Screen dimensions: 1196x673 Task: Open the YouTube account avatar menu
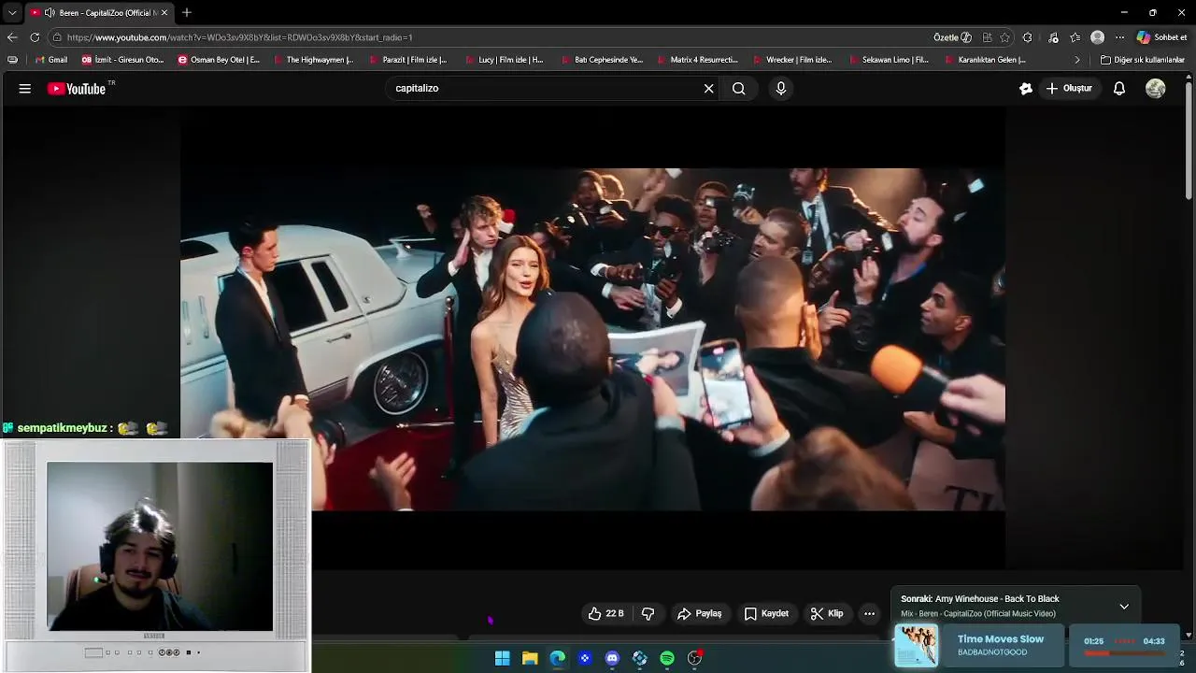[1156, 89]
